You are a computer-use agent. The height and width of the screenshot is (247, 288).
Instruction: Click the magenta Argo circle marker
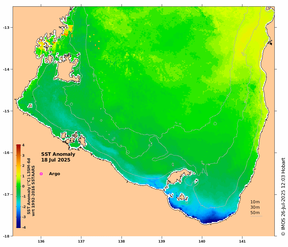tap(41, 174)
